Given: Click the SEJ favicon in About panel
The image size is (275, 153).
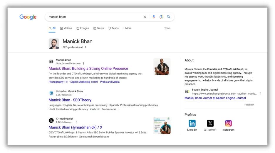Looking at the screenshot, I should [x=187, y=91].
